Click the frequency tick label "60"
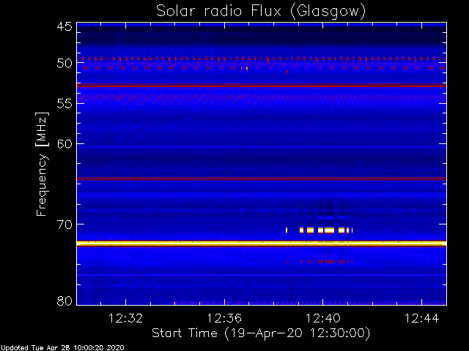Viewport: 469px width, 351px height. tap(64, 144)
